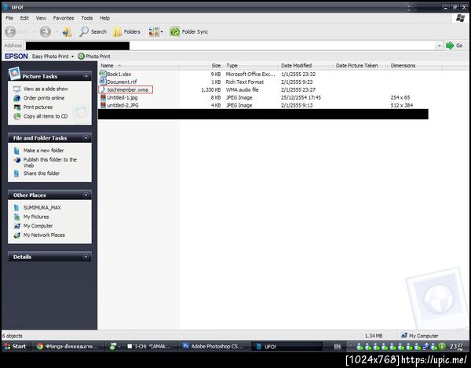
Task: Open the View menu
Action: [41, 18]
